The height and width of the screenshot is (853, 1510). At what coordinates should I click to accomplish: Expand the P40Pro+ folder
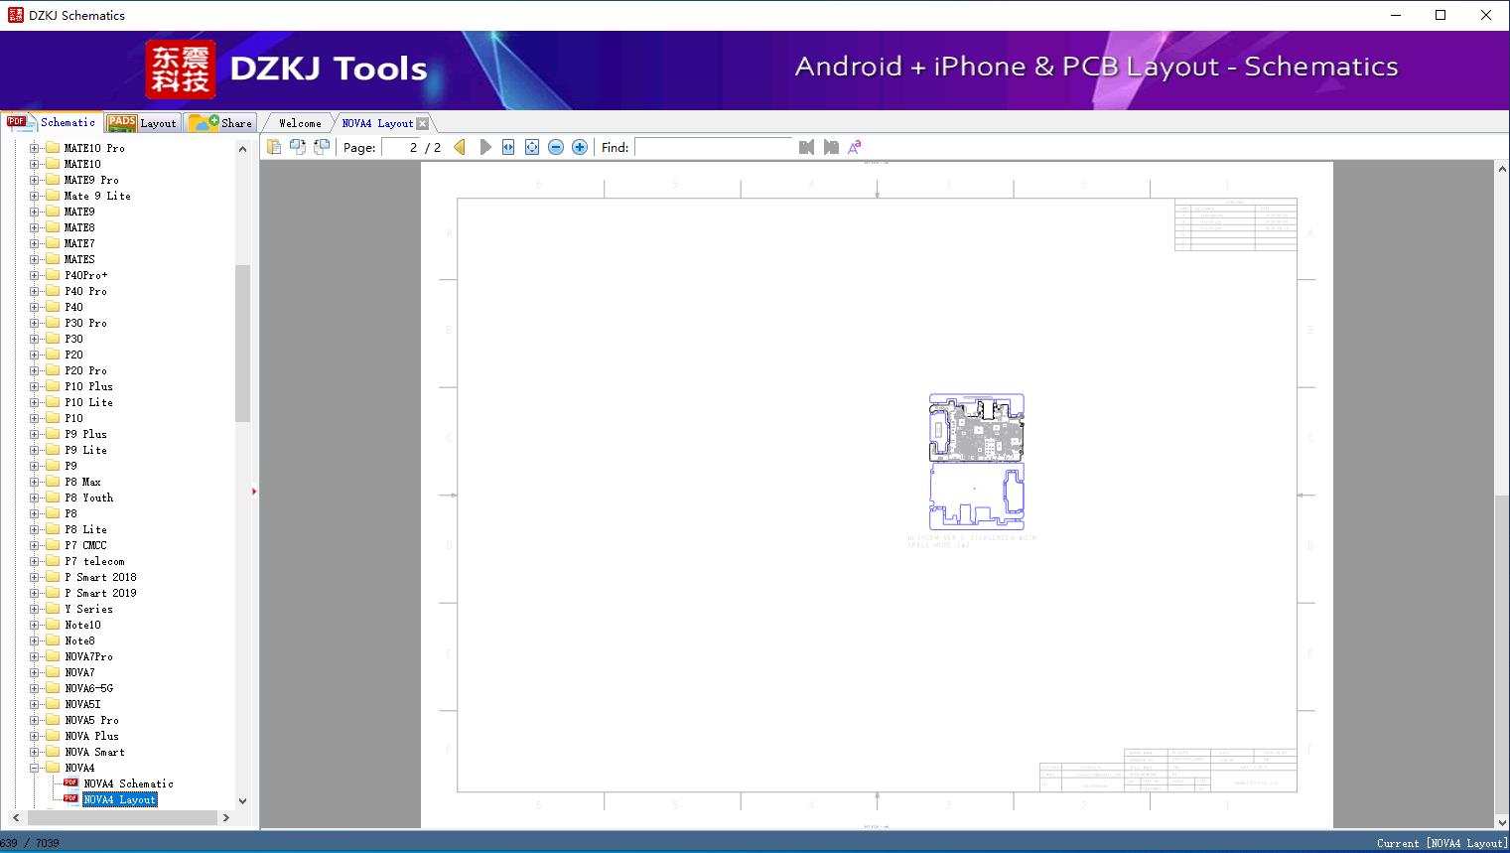34,275
